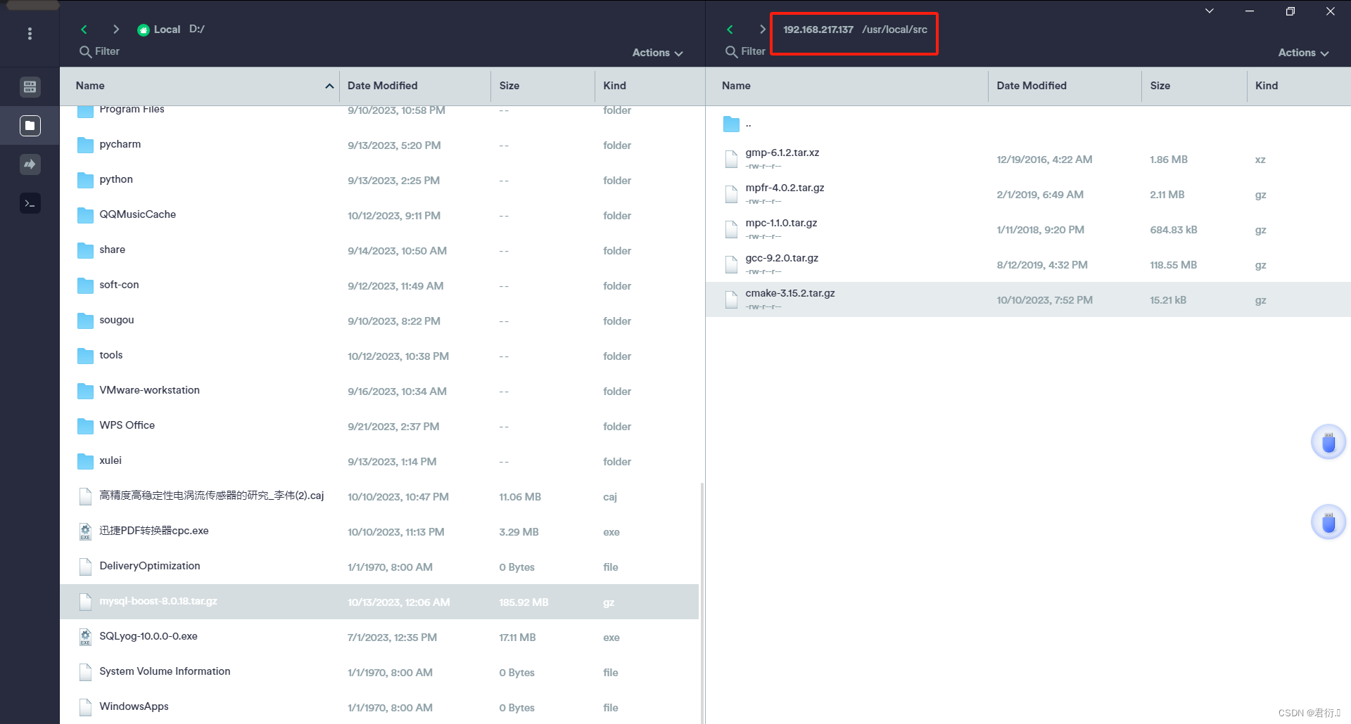Select the parent directory folder icon
1351x724 pixels.
tap(731, 124)
